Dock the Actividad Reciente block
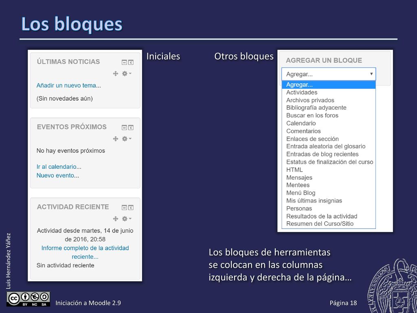Viewport: 417px width, 313px height. 131,207
